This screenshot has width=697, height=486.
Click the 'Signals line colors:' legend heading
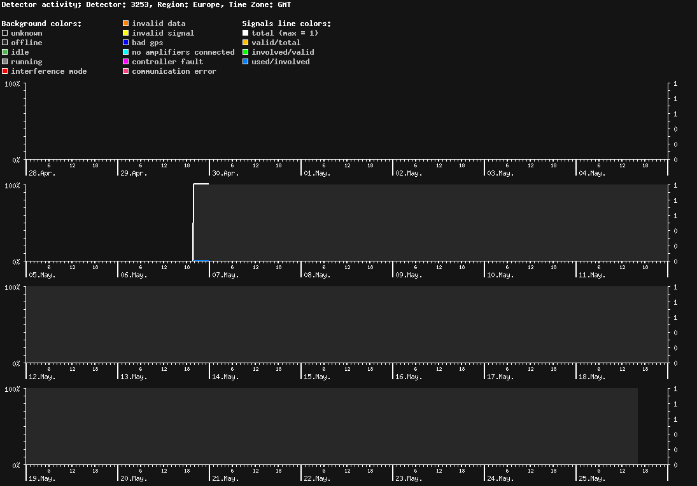[x=286, y=24]
